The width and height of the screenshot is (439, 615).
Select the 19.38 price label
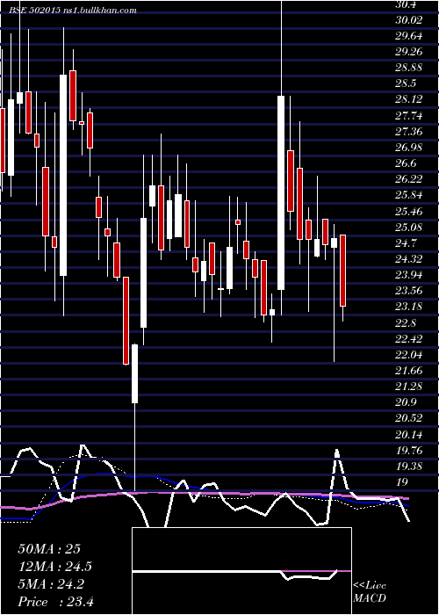(x=409, y=467)
